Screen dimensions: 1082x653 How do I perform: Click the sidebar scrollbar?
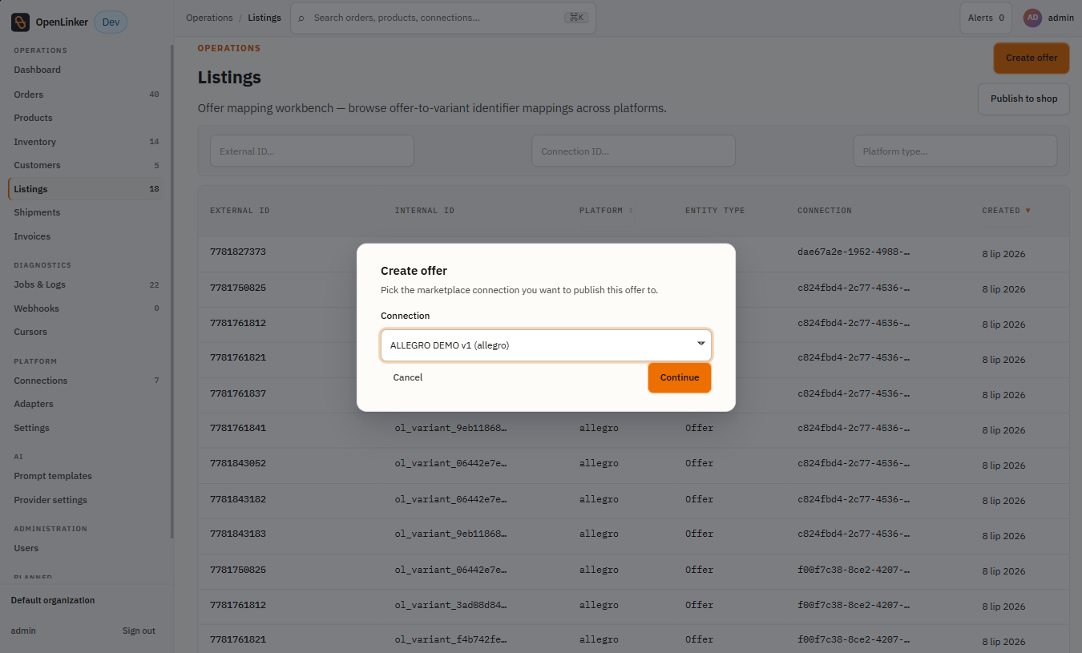point(172,292)
